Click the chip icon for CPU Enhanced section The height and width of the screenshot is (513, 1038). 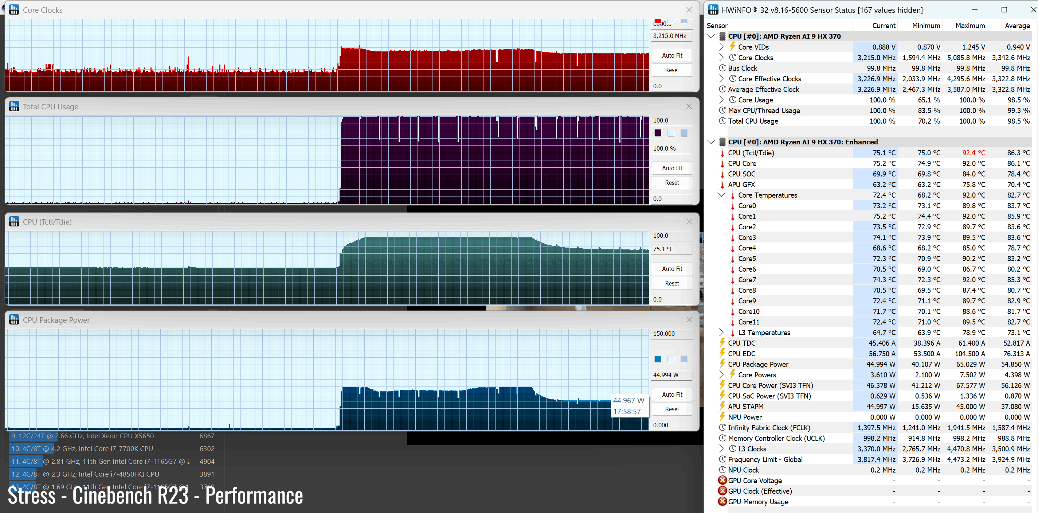click(x=722, y=142)
